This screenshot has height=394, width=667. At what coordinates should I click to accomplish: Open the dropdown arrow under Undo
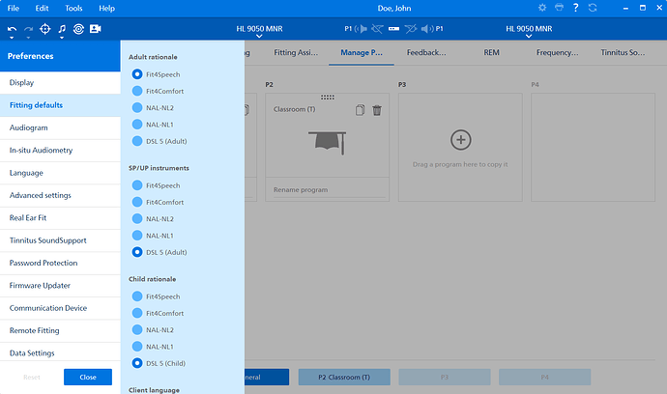point(12,38)
